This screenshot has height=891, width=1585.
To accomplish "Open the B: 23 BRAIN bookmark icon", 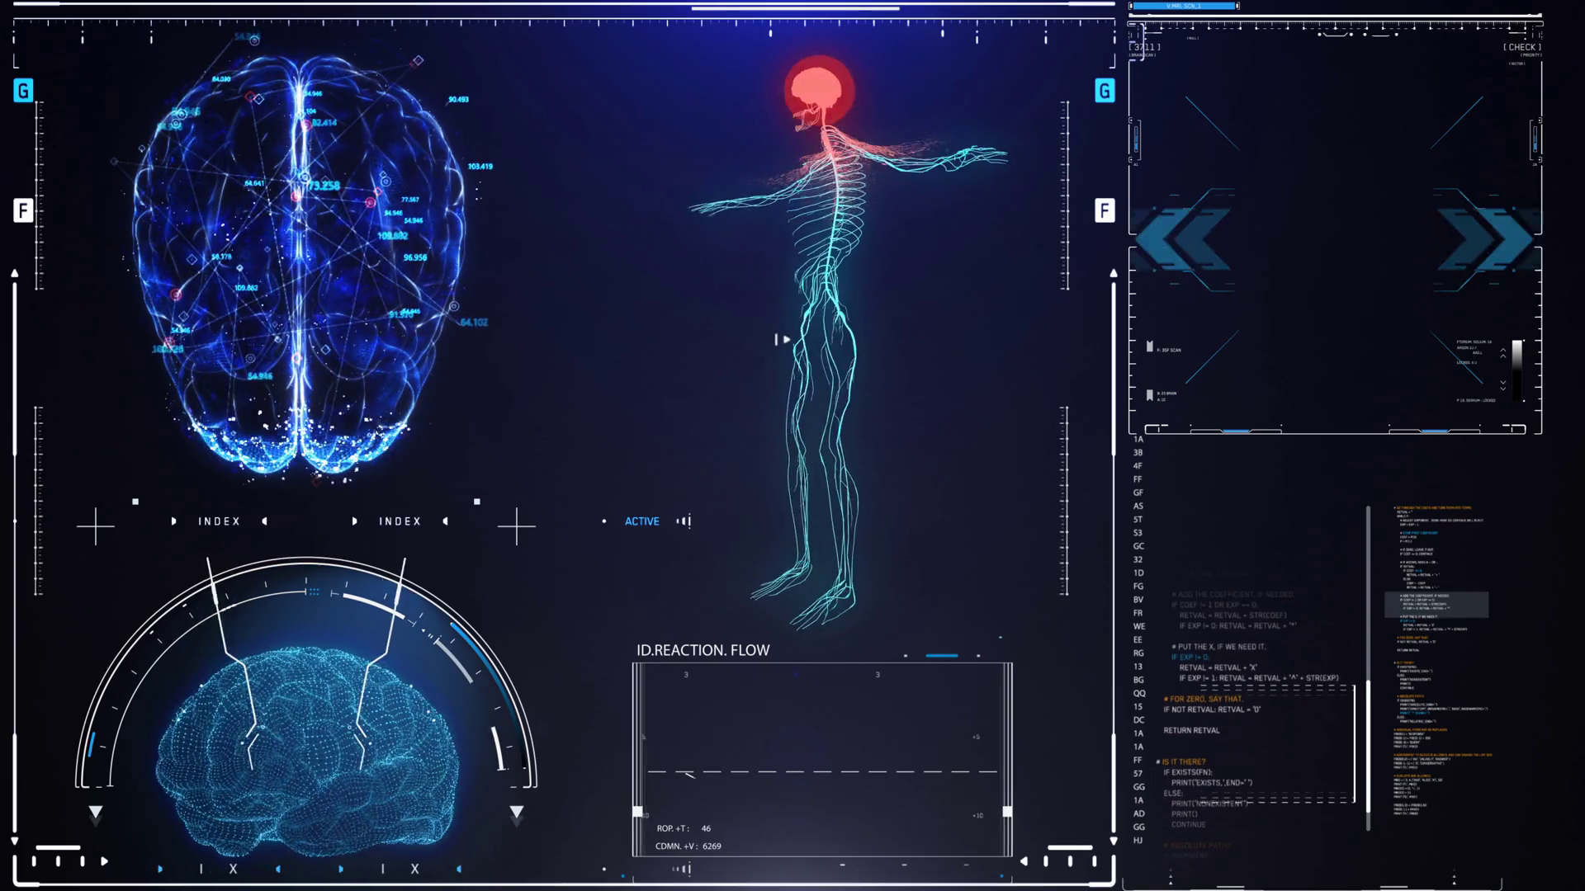I will tap(1149, 394).
